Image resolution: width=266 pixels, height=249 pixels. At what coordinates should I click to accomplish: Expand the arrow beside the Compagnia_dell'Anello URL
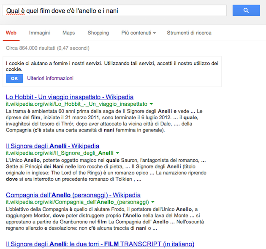[153, 202]
